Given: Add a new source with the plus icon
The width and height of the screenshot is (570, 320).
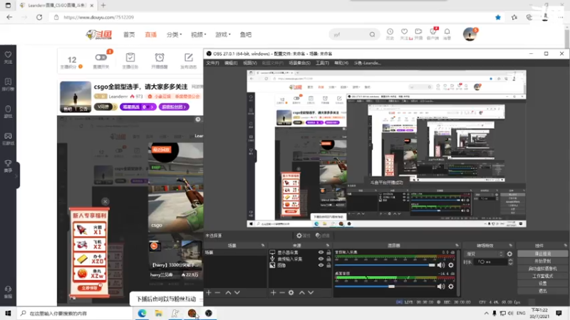Looking at the screenshot, I should tap(274, 292).
